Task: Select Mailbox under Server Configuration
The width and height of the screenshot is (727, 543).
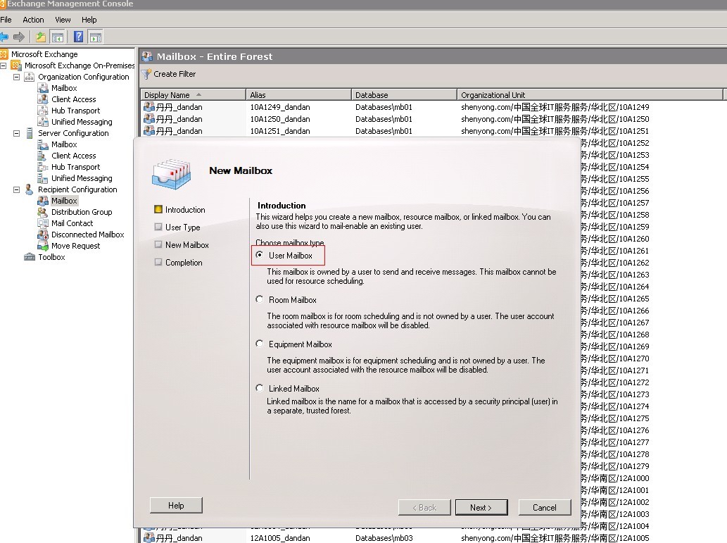Action: tap(64, 144)
